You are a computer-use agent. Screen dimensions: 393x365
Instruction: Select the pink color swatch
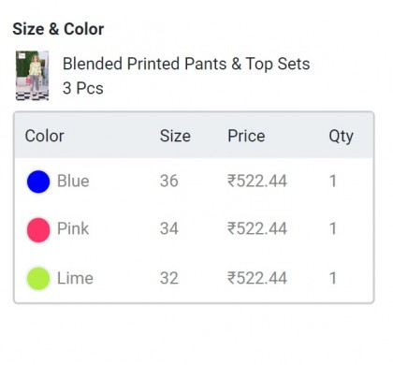[x=38, y=230]
